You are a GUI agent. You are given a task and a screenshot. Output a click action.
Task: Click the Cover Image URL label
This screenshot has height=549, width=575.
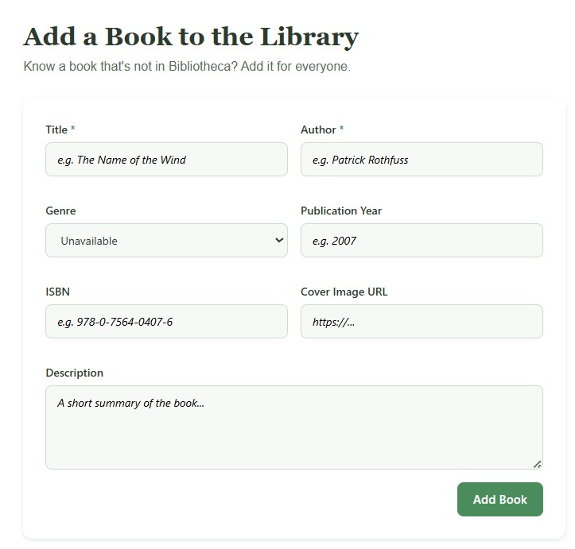tap(344, 292)
